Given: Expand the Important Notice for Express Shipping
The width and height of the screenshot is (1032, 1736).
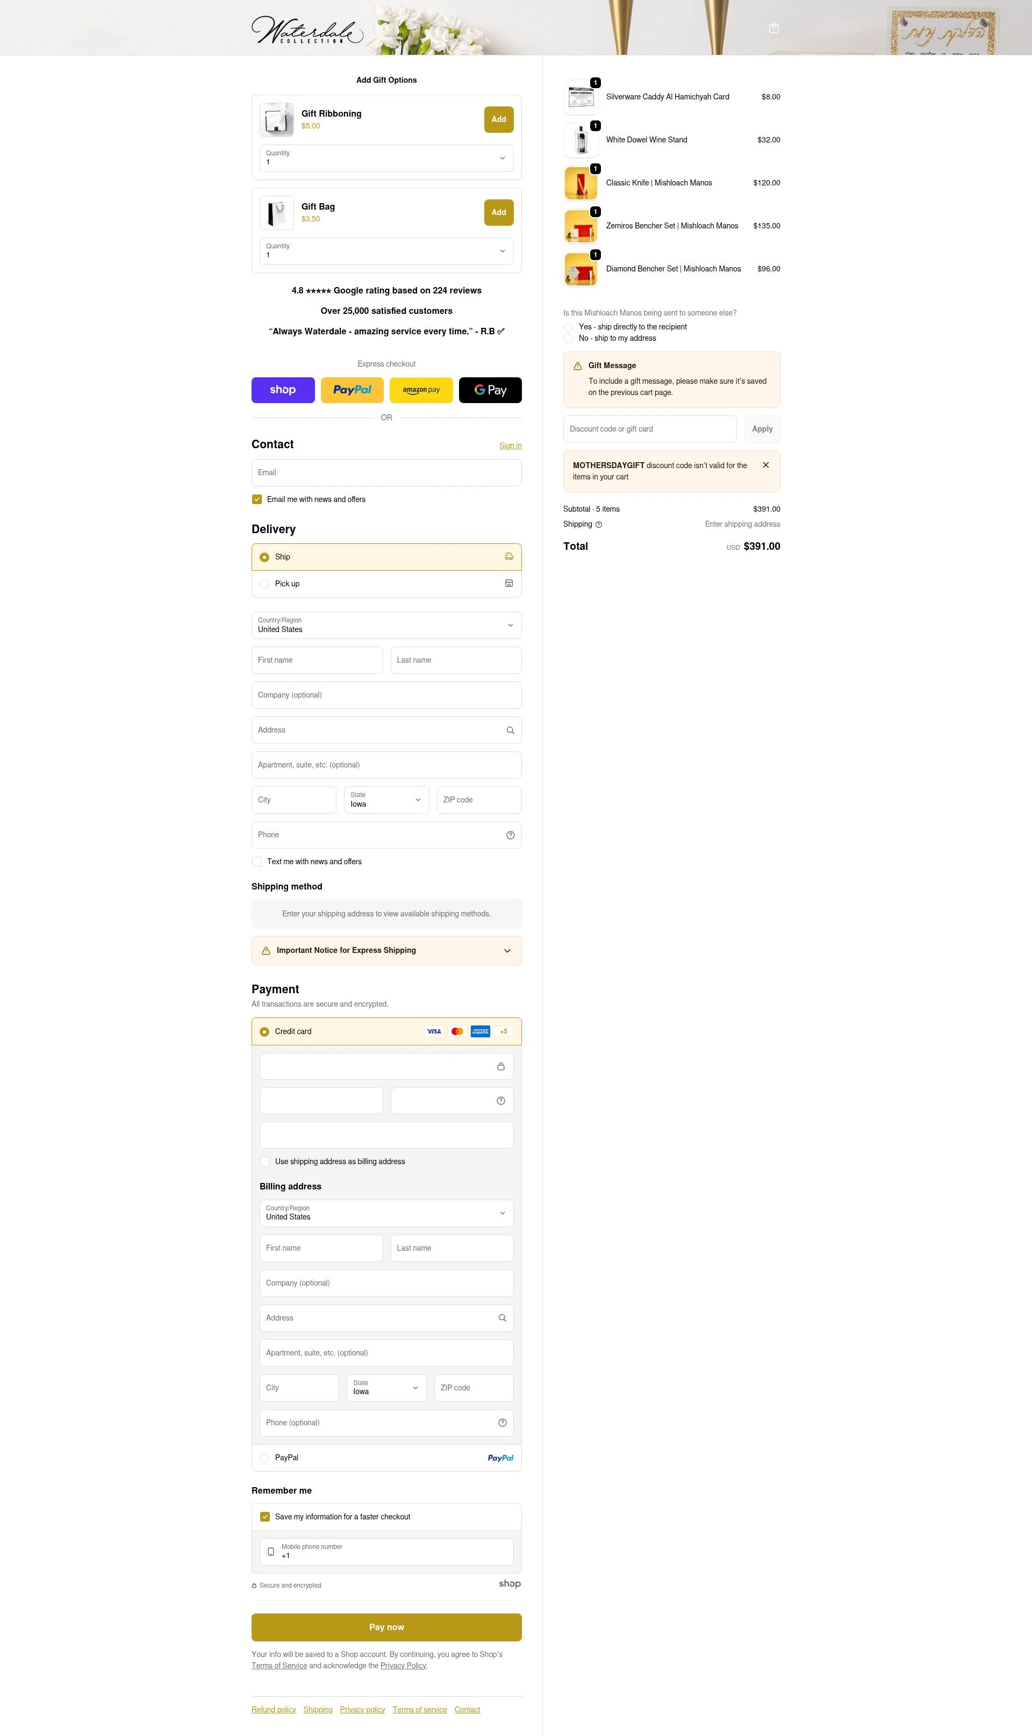Looking at the screenshot, I should point(507,950).
